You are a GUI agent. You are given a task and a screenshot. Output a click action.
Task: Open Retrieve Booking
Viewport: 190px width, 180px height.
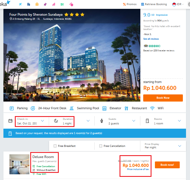click(154, 4)
